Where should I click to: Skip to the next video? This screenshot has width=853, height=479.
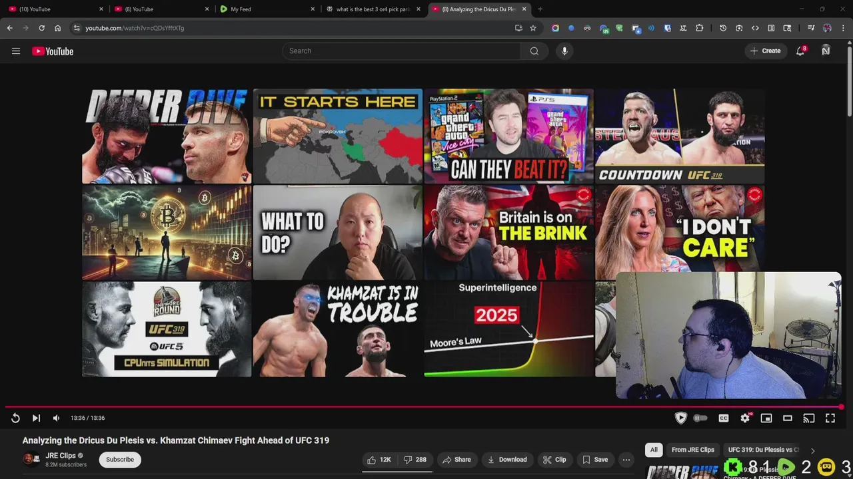click(x=36, y=418)
